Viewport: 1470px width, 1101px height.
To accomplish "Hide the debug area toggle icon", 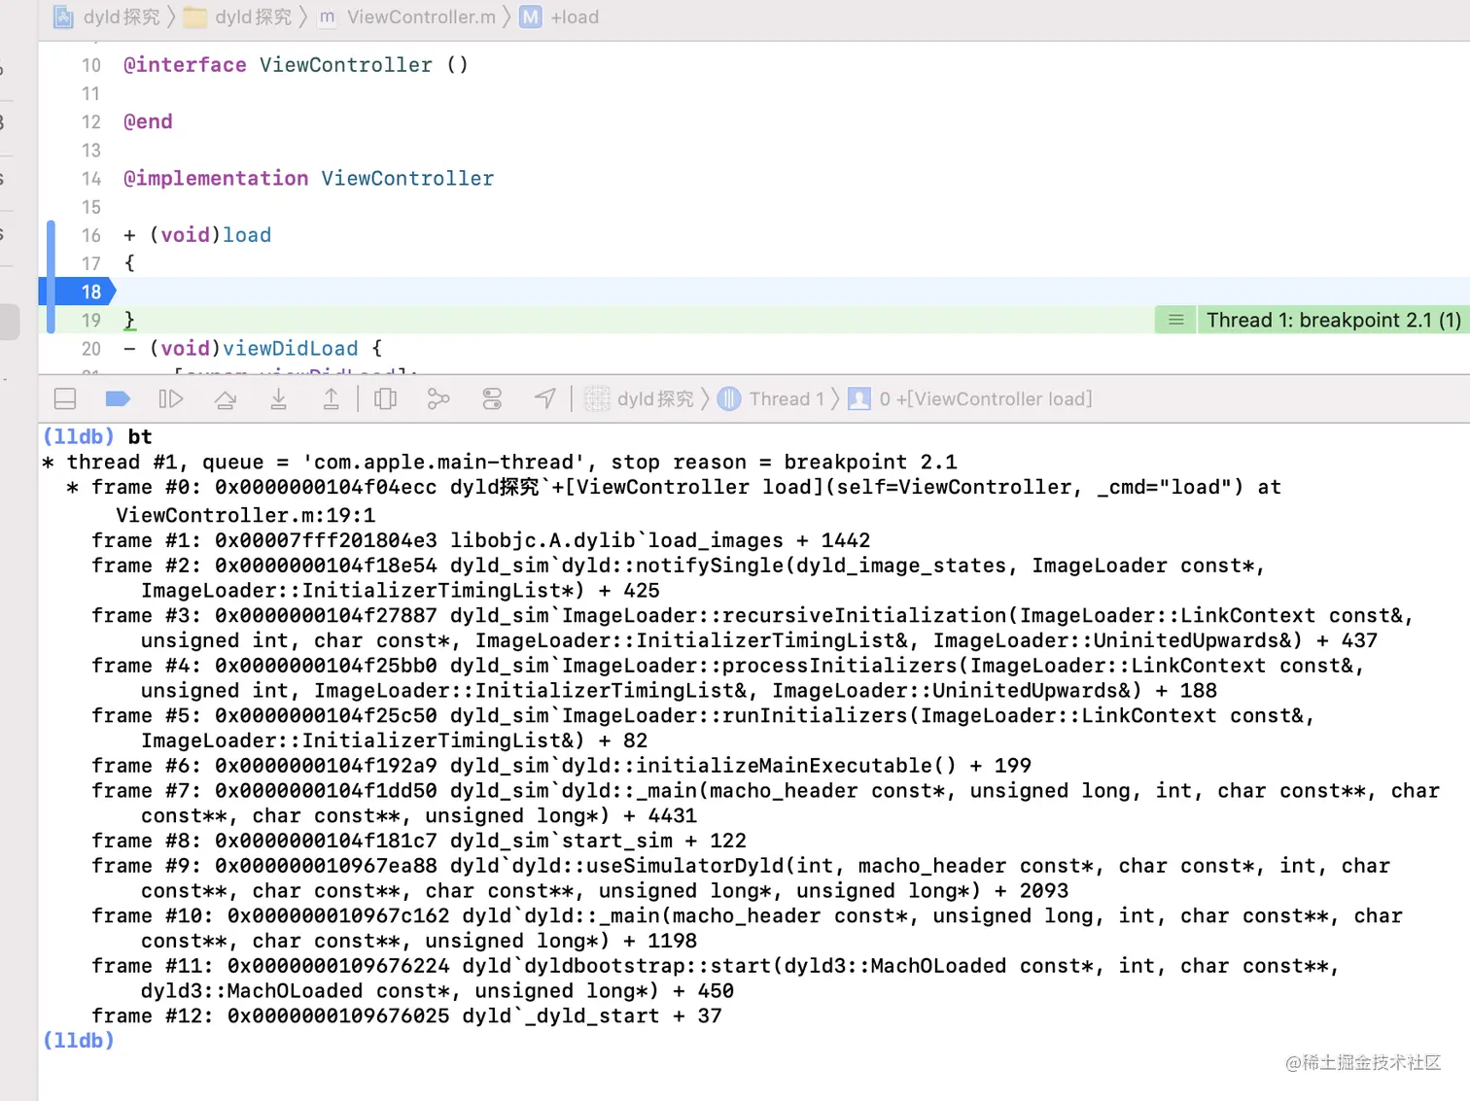I will pyautogui.click(x=65, y=398).
